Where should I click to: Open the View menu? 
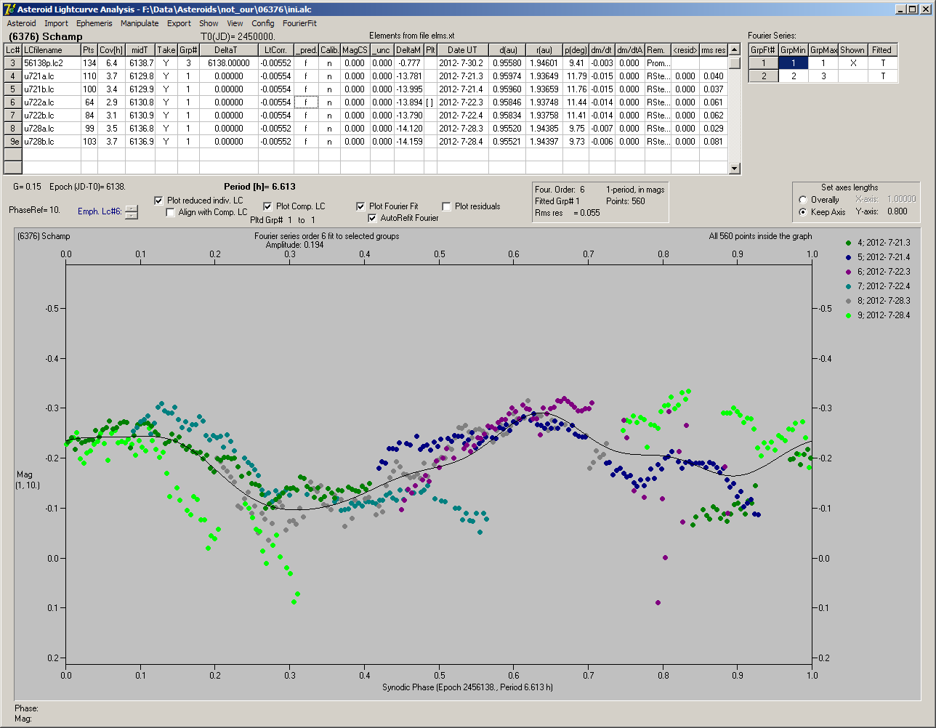click(x=235, y=23)
